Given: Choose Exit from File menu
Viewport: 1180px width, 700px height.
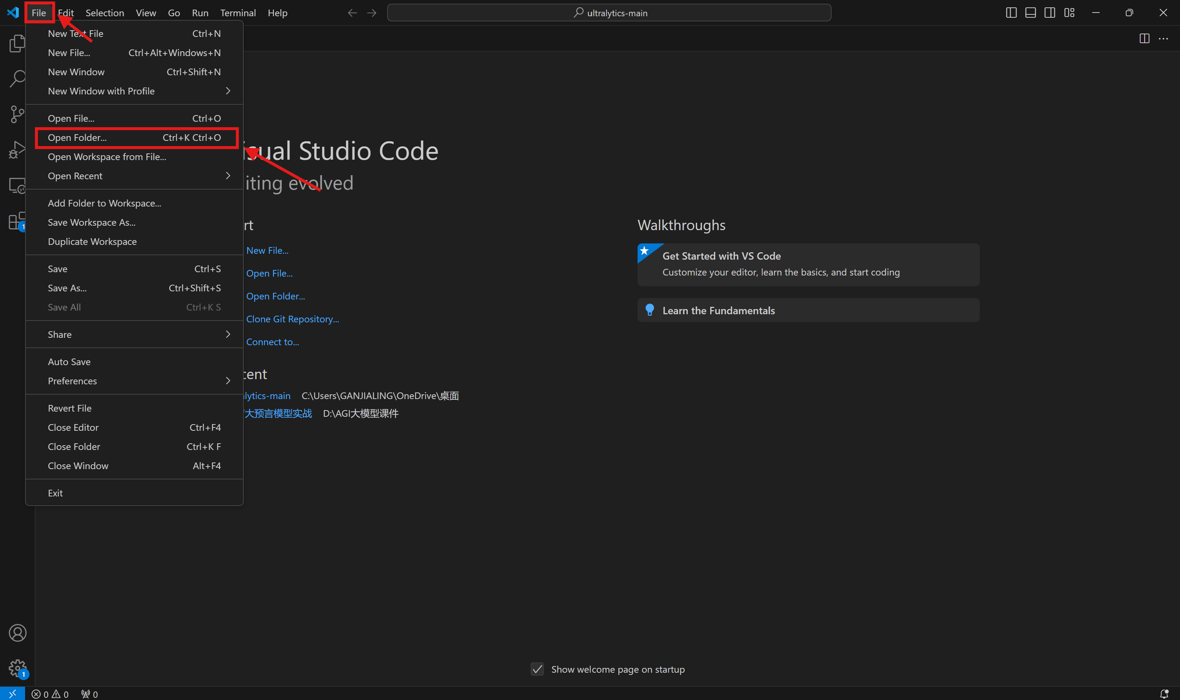Looking at the screenshot, I should pyautogui.click(x=135, y=493).
